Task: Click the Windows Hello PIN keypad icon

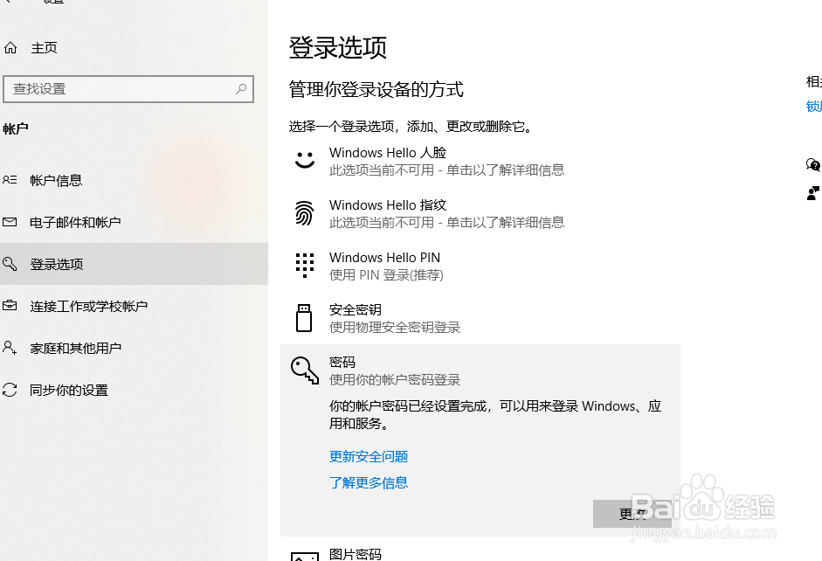Action: coord(305,266)
